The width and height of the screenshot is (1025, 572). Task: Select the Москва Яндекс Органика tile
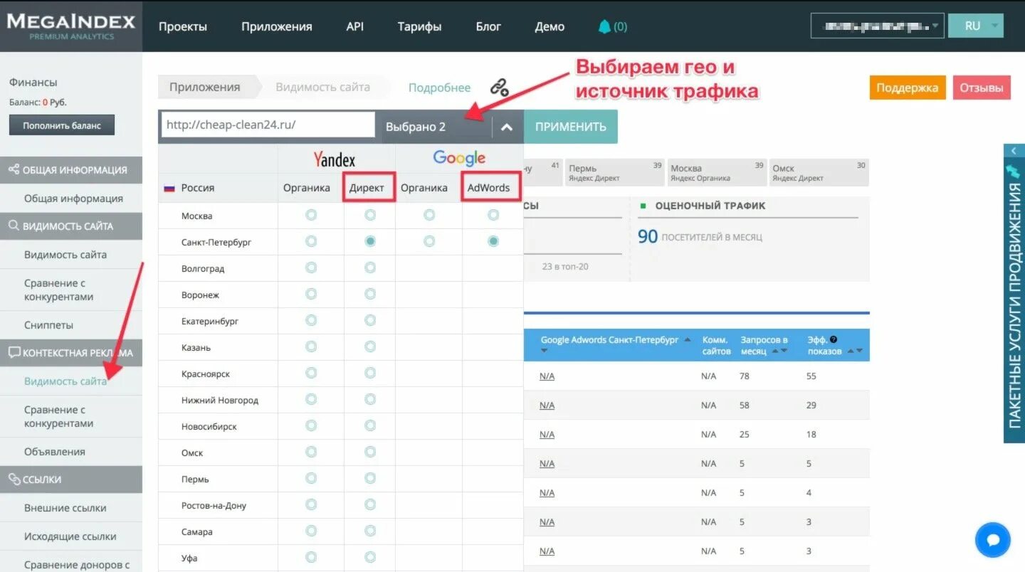click(x=717, y=173)
